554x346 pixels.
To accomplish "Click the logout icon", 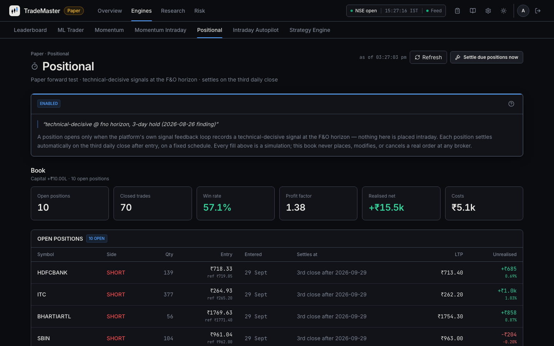I will click(538, 11).
